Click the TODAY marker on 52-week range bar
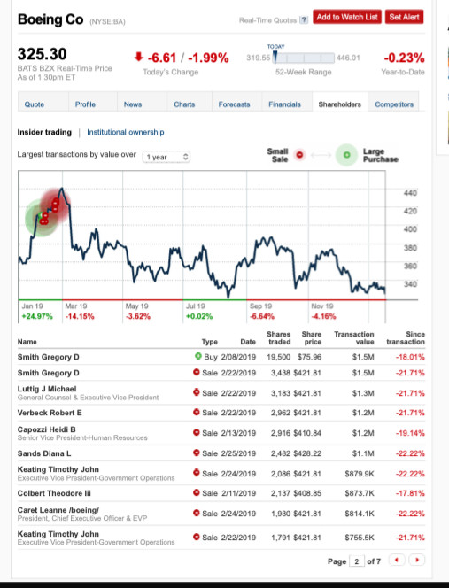 275,57
